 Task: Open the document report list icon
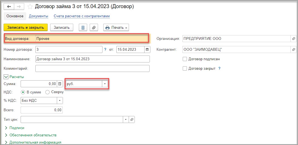[83, 27]
